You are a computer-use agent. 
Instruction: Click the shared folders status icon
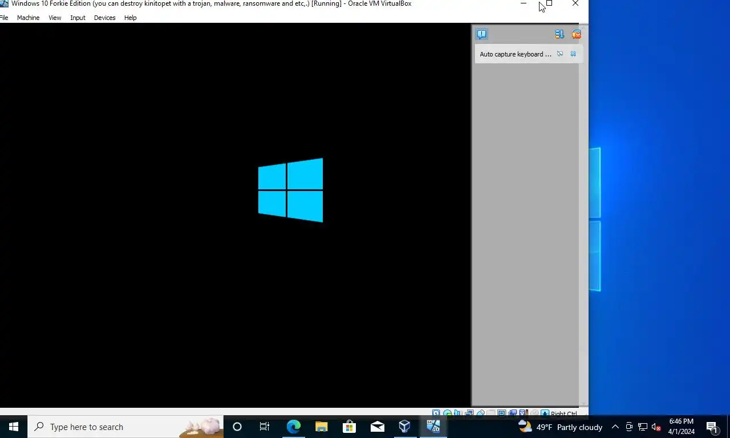pos(490,413)
